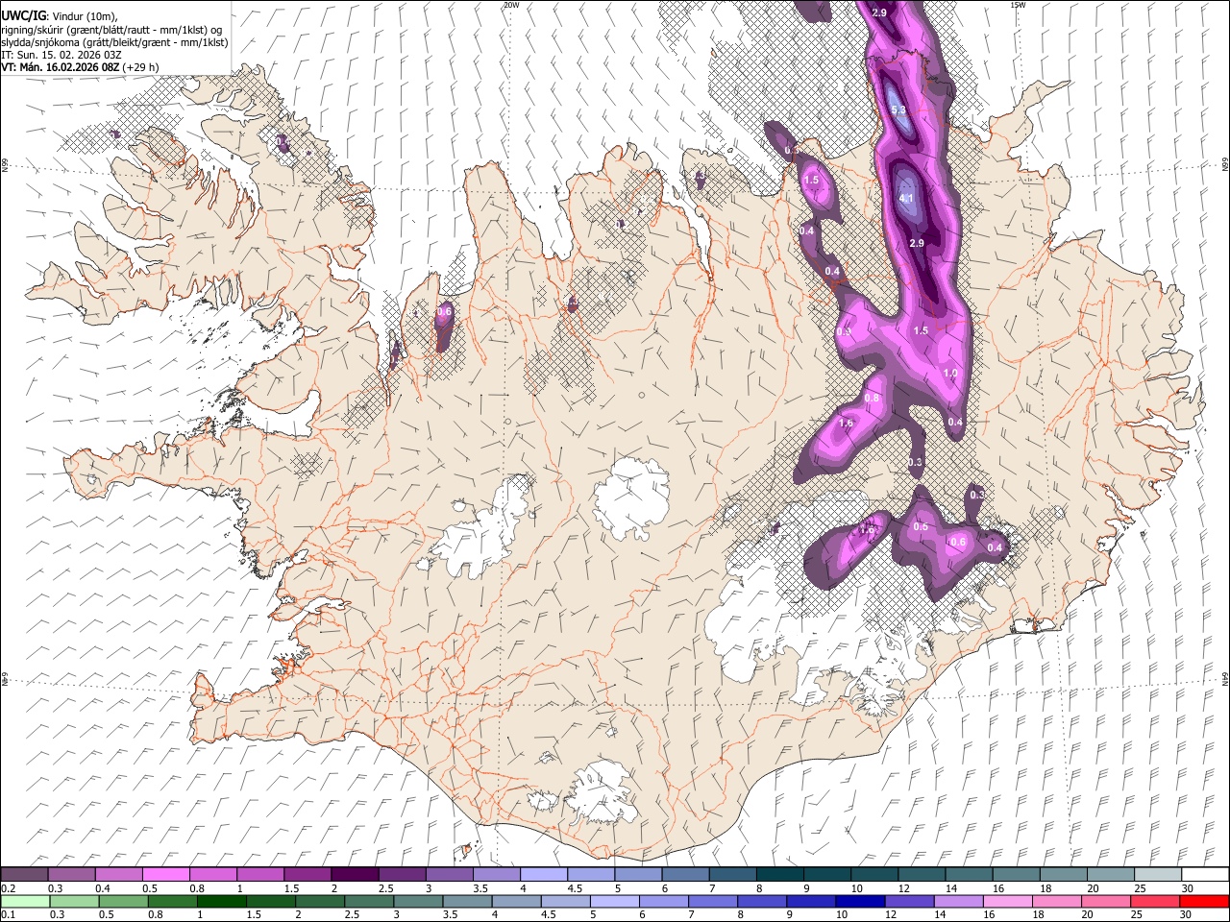
Task: Click the '20W' longitude label at top
Action: point(512,5)
